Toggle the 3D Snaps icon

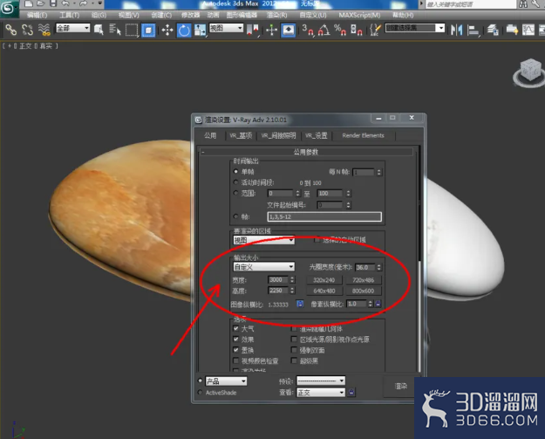pos(308,30)
